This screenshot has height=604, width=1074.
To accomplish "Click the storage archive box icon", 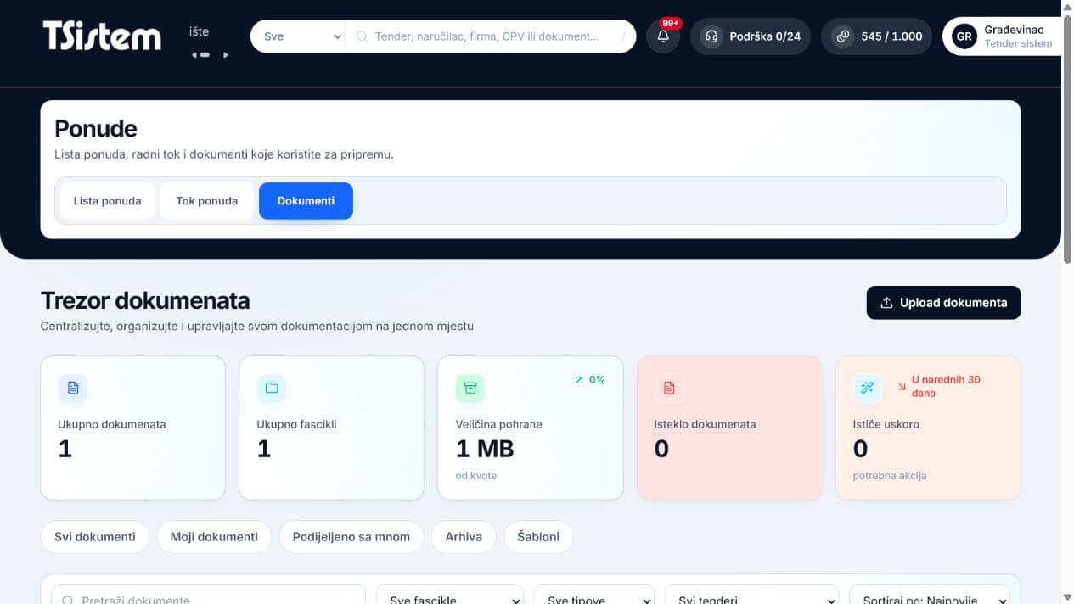I will pyautogui.click(x=470, y=388).
